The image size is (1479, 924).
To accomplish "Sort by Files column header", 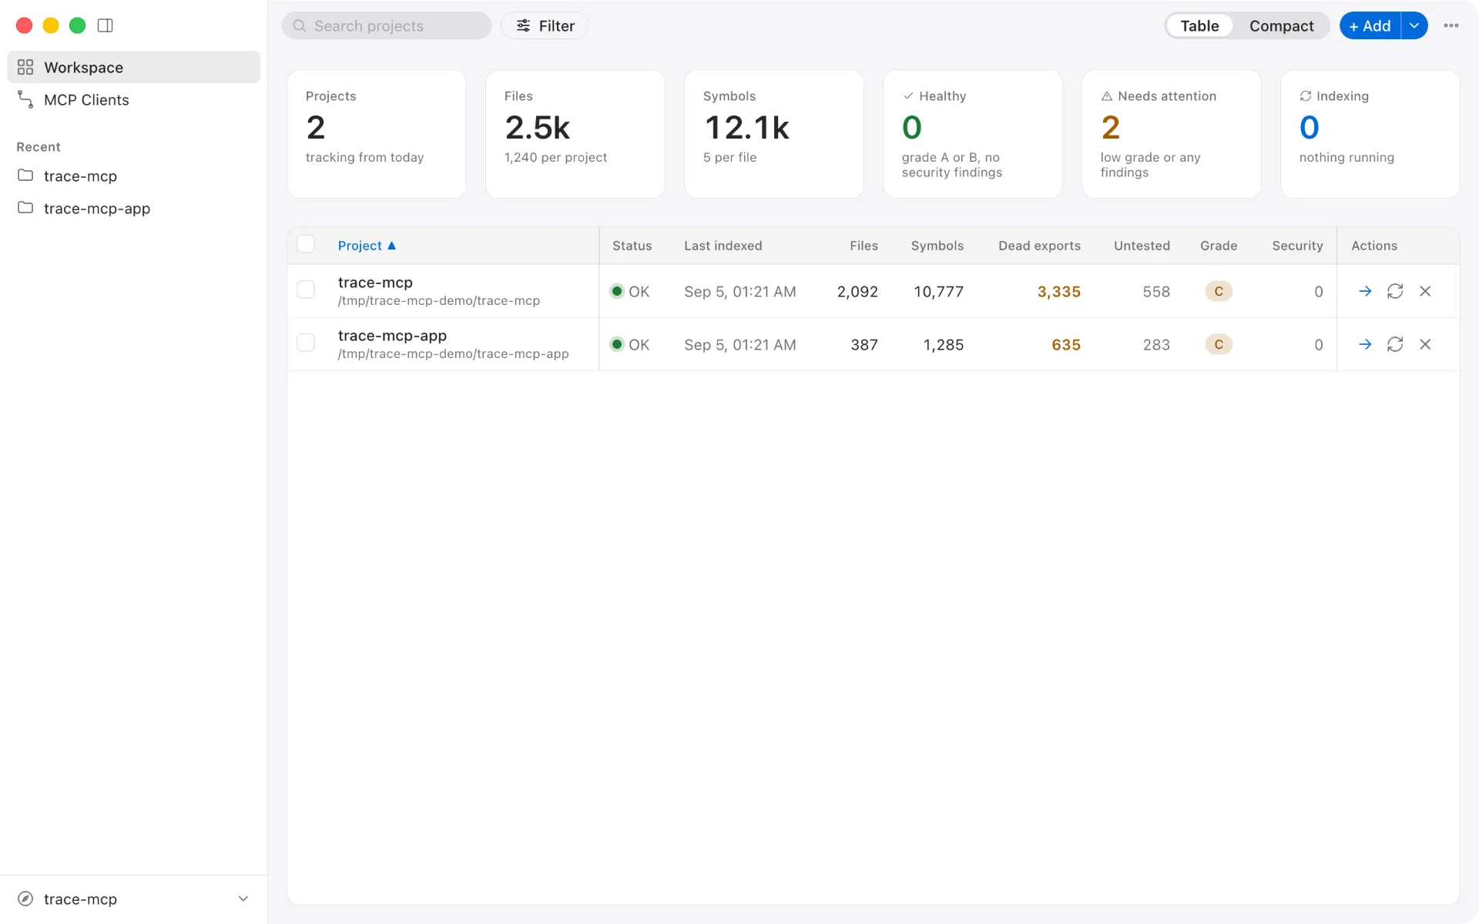I will pos(864,246).
